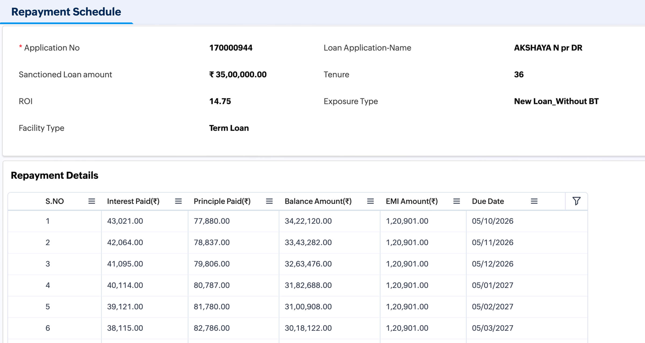Click the S.NO column header
This screenshot has width=645, height=343.
click(55, 201)
